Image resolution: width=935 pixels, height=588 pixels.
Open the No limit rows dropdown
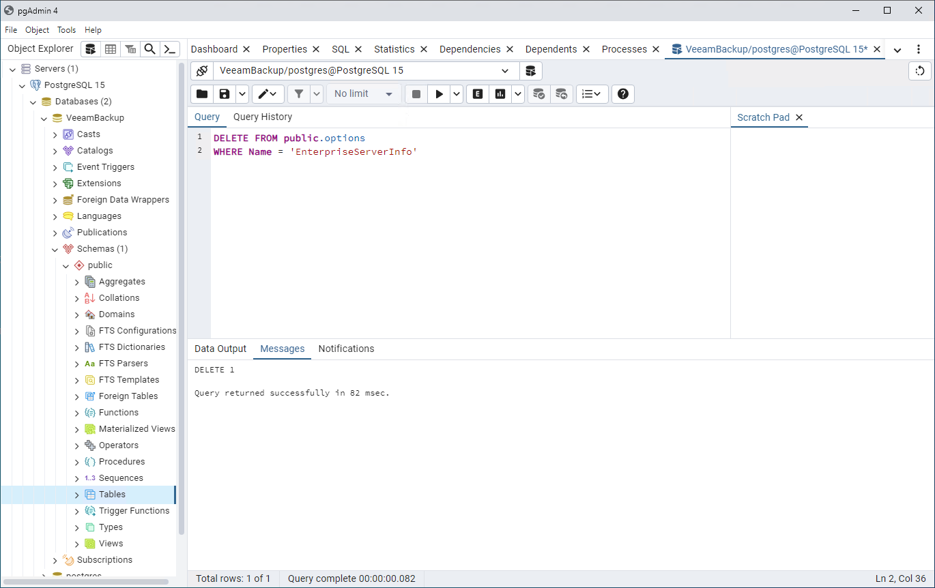coord(364,94)
